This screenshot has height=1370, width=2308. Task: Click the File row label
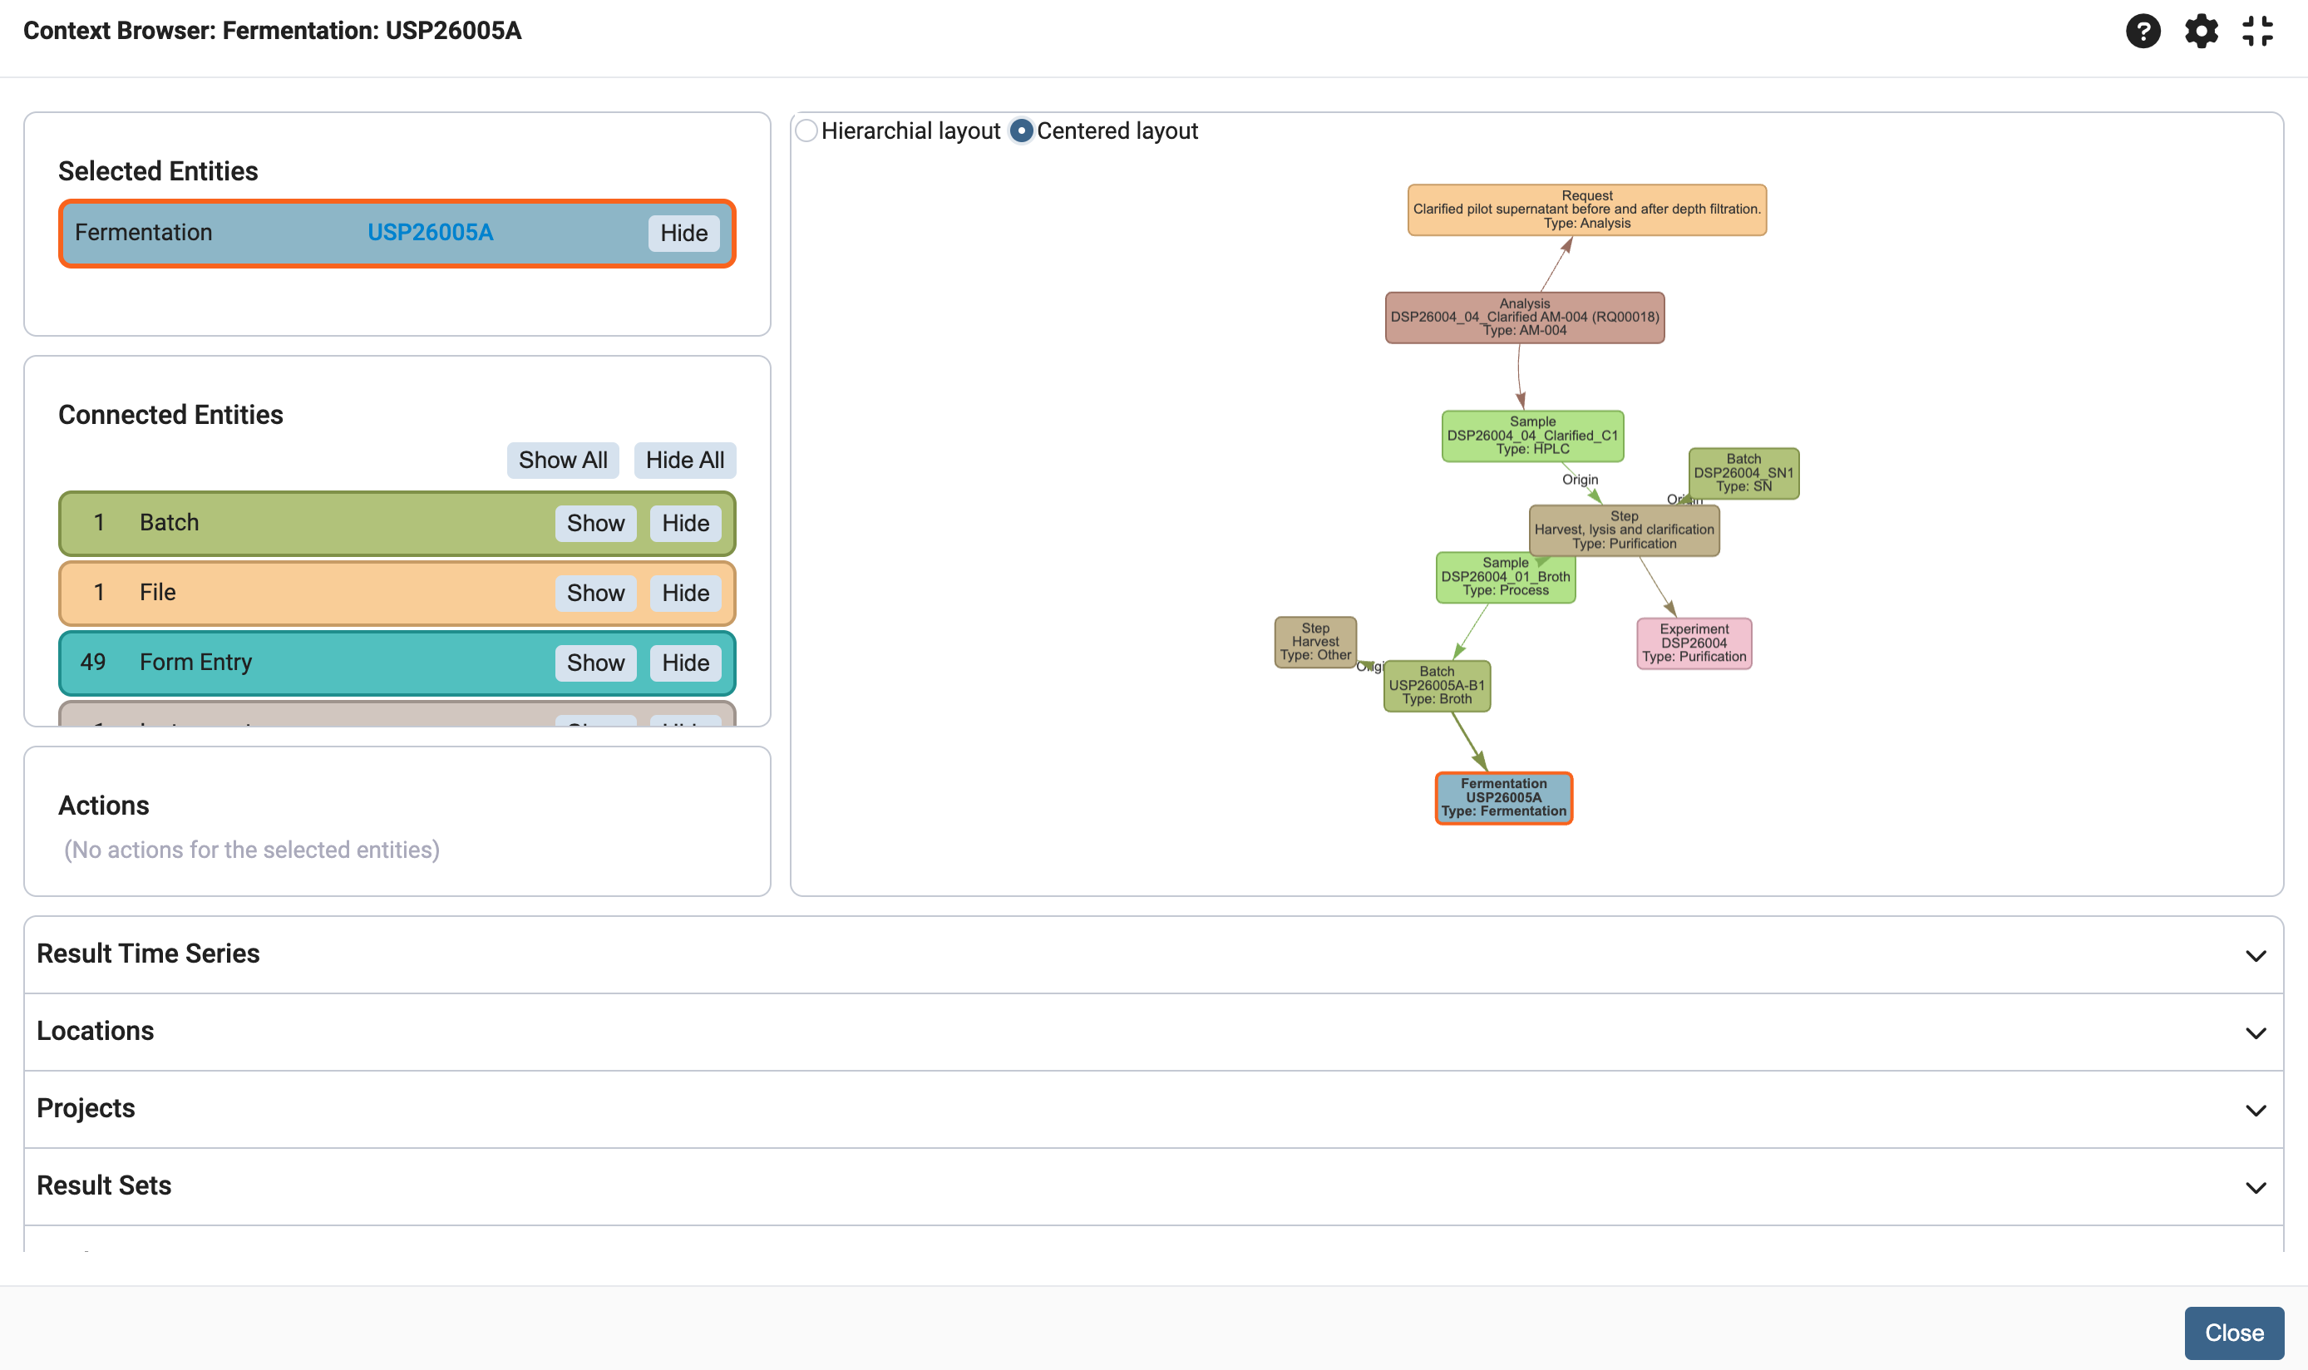158,593
